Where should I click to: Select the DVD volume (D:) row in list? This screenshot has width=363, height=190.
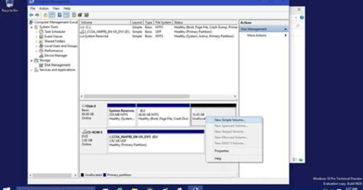(x=158, y=32)
